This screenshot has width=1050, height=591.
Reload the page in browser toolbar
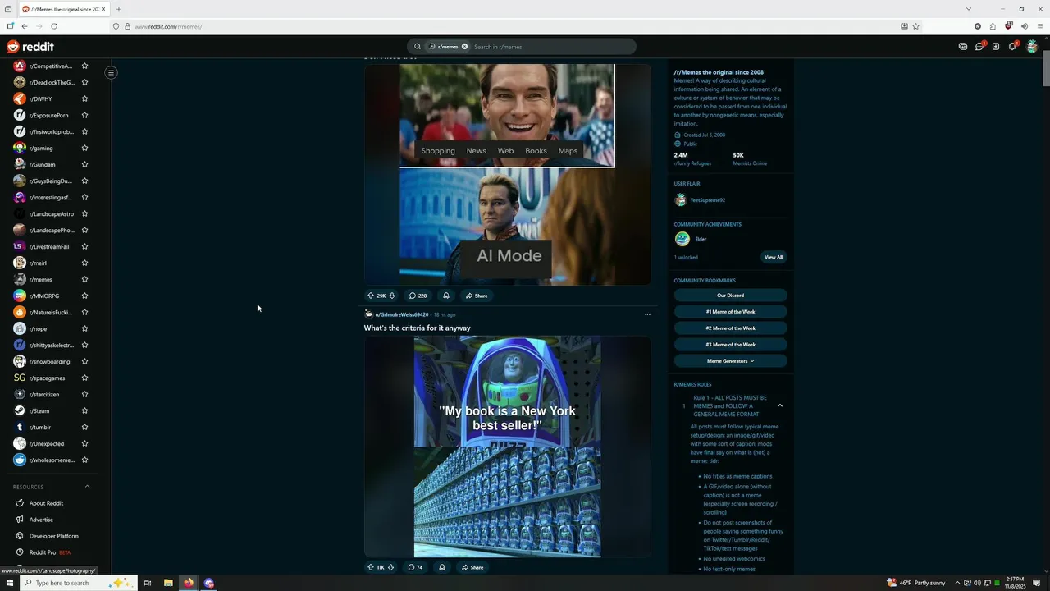(x=54, y=26)
